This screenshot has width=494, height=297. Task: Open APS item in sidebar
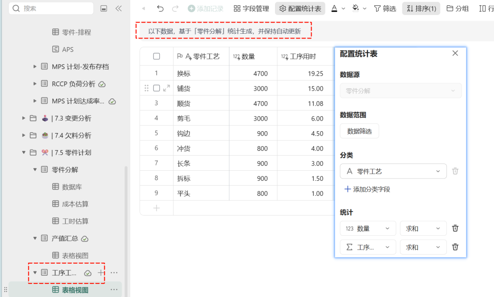[x=63, y=50]
